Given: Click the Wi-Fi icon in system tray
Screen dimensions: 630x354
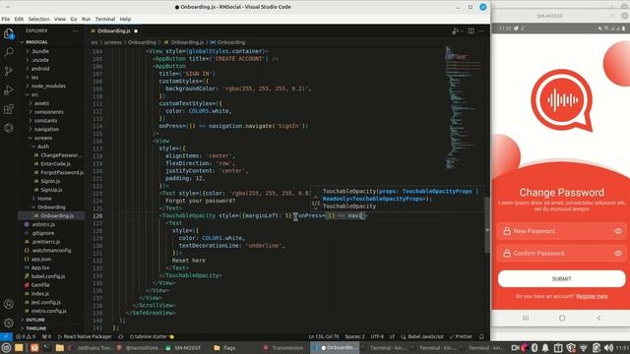Looking at the screenshot, I should (x=584, y=348).
